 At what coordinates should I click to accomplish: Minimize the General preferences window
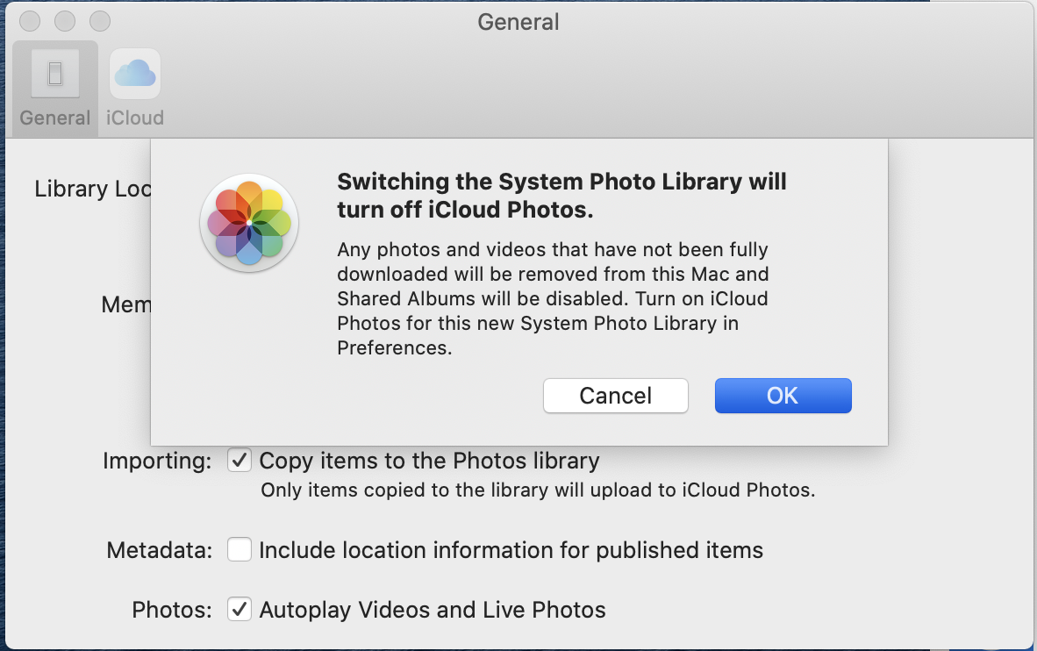click(x=65, y=21)
